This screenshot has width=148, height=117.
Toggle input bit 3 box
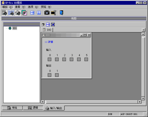coord(72,59)
